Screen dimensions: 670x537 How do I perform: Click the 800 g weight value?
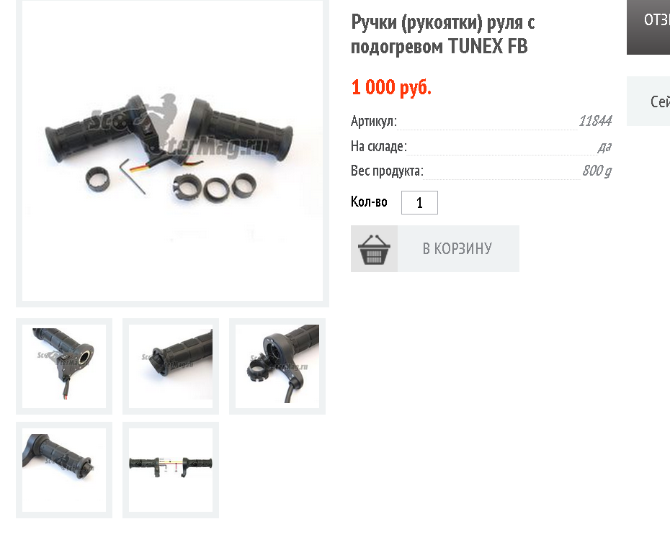pyautogui.click(x=597, y=171)
